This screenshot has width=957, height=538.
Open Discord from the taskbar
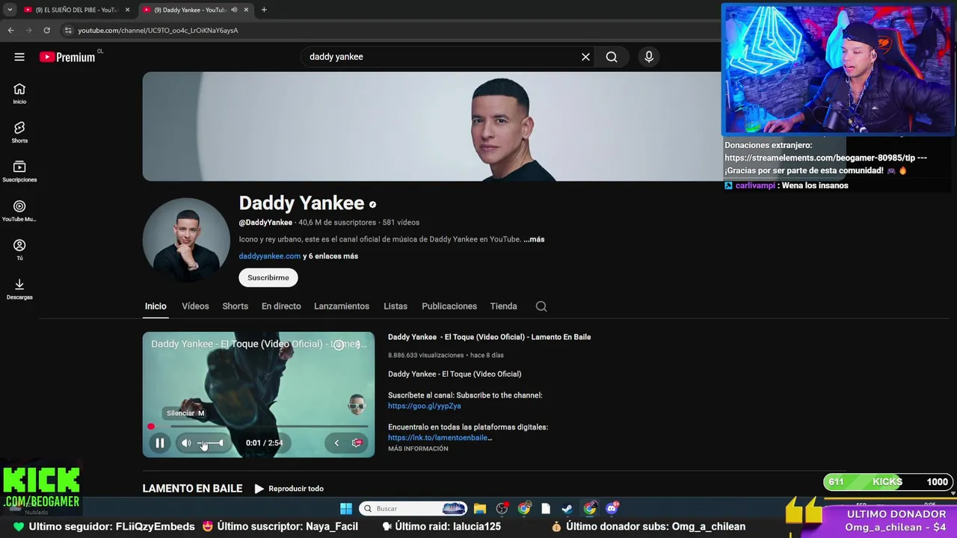click(x=612, y=509)
